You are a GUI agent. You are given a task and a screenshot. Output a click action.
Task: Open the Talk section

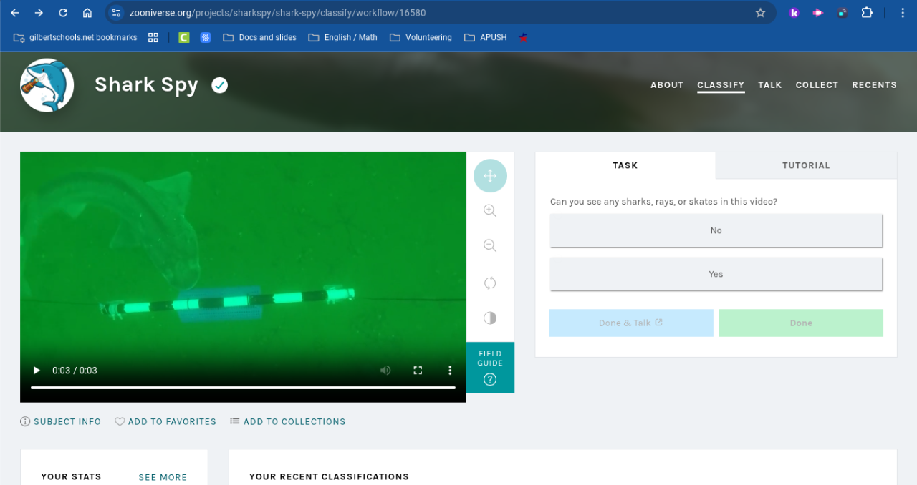coord(770,85)
